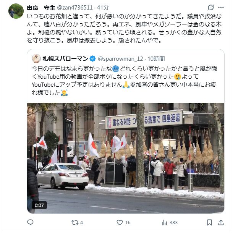The image size is (238, 233).
Task: Open 由良 守生 profile avatar
Action: click(16, 11)
